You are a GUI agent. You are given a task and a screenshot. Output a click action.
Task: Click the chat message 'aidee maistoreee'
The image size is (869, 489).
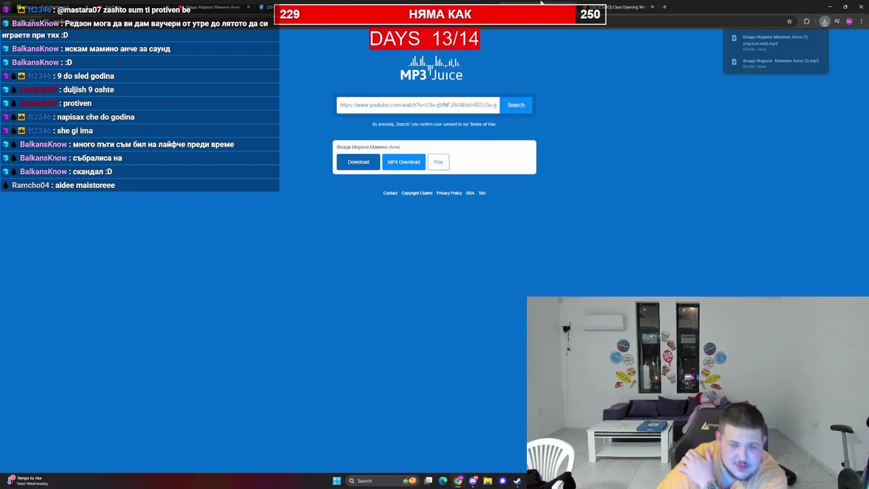click(x=86, y=185)
